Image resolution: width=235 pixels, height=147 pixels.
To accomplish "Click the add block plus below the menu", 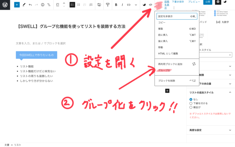I will coord(167,91).
